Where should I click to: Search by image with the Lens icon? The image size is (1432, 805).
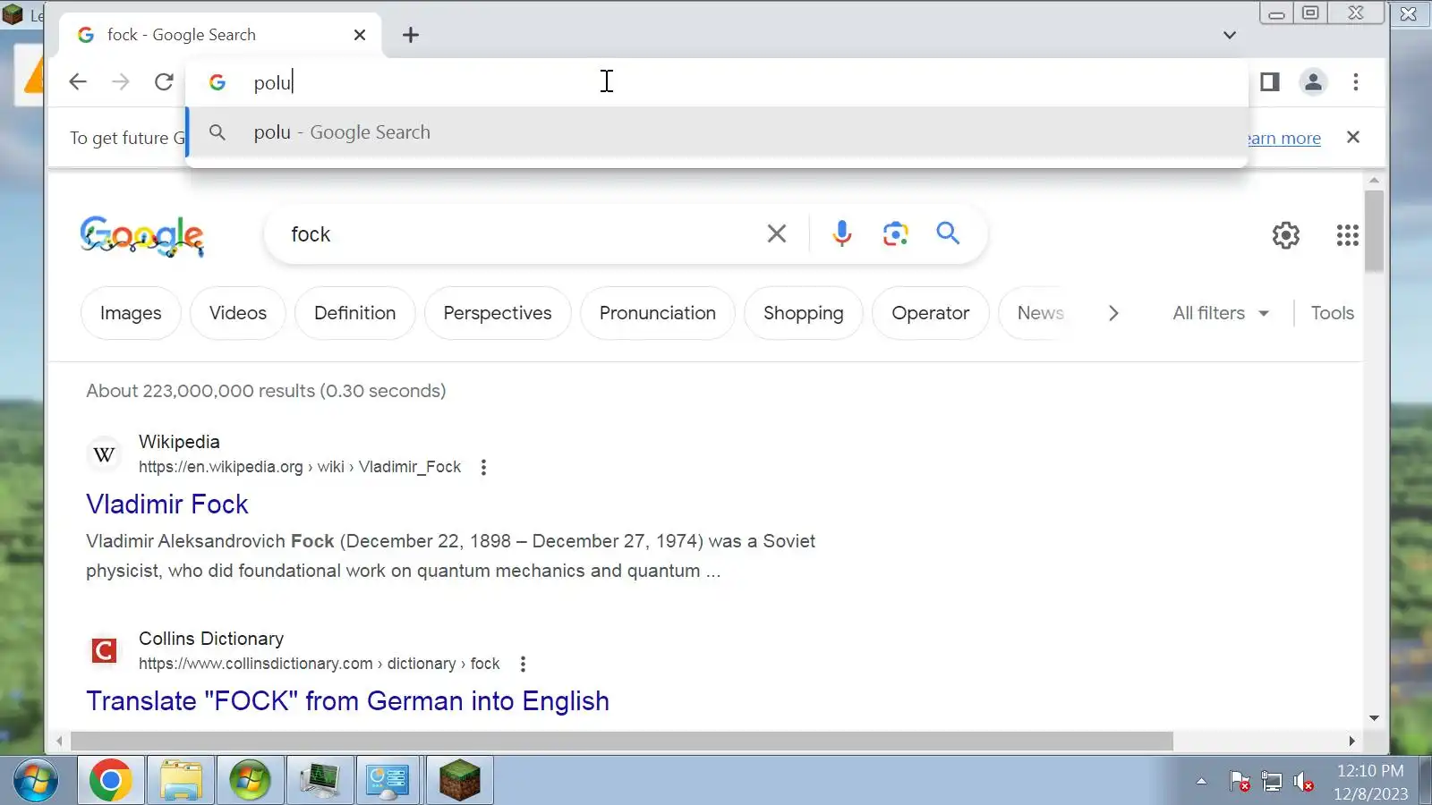click(895, 233)
